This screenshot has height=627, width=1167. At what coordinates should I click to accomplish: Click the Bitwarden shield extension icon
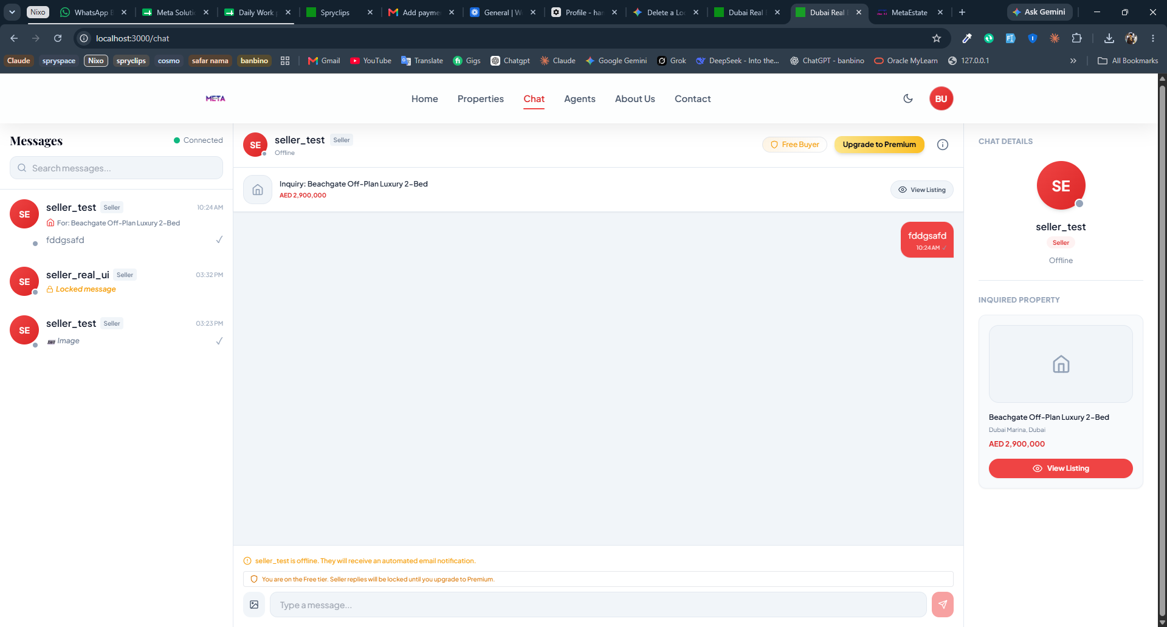click(x=1033, y=38)
